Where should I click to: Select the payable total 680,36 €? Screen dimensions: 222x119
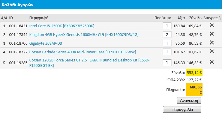[x=194, y=90]
